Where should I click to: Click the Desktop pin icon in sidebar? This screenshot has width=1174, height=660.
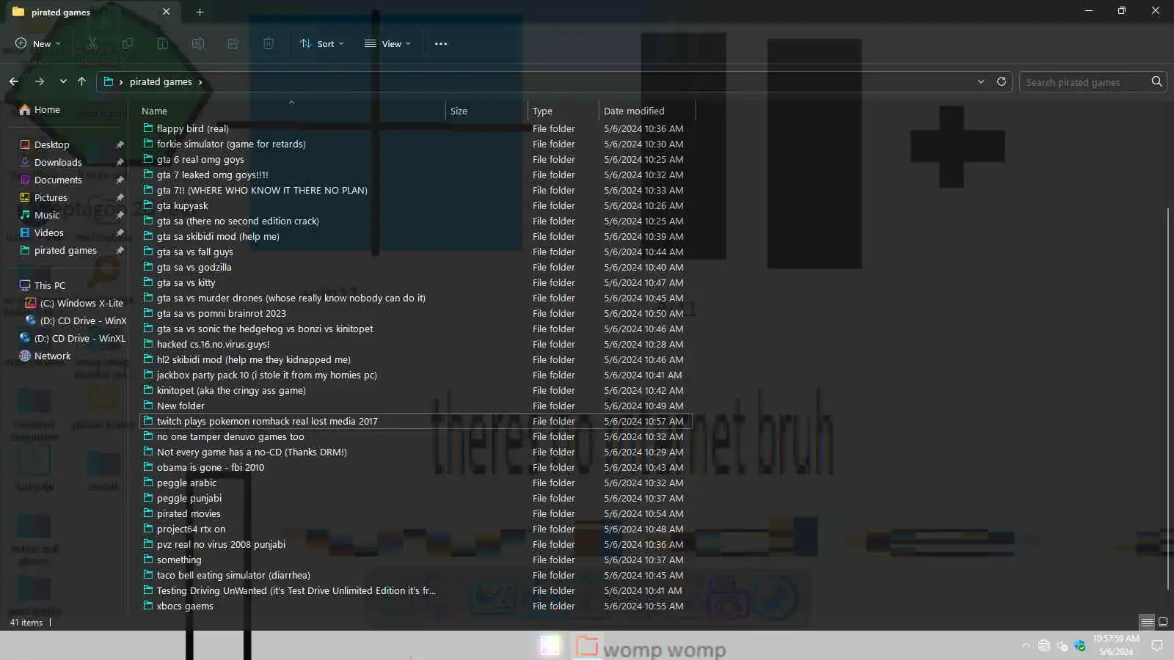point(120,145)
